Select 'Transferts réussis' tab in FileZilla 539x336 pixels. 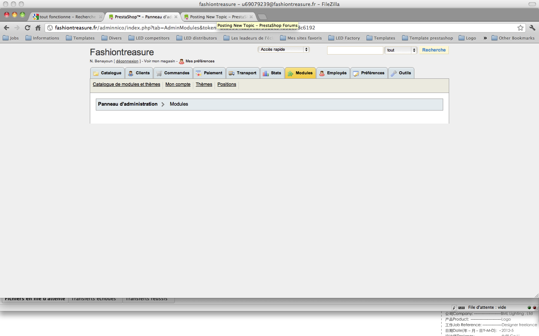click(148, 299)
